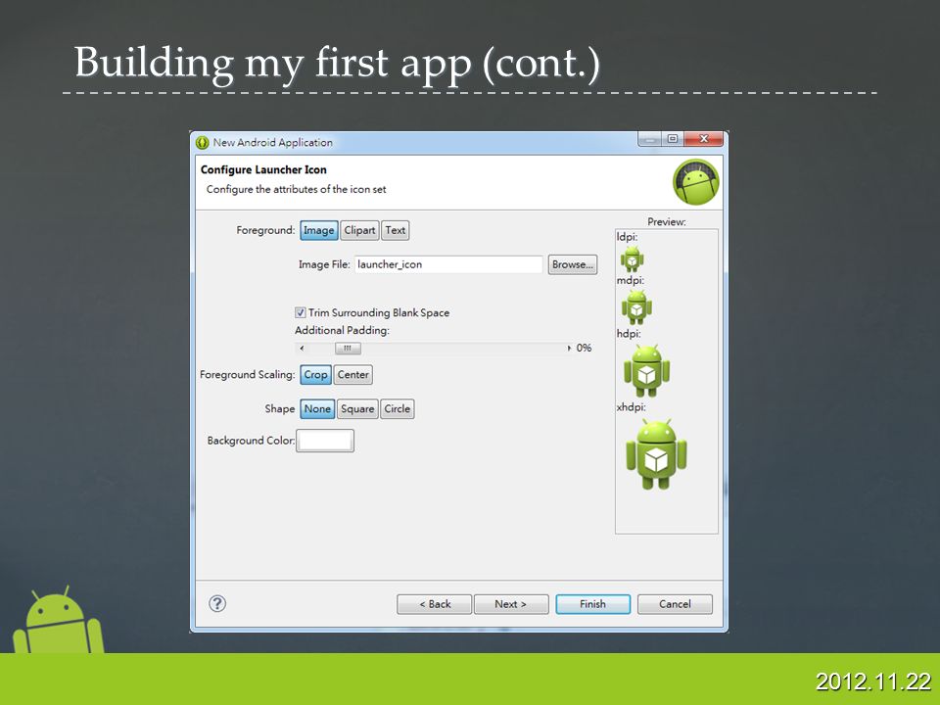
Task: Set Foreground Scaling to Center
Action: click(x=352, y=375)
